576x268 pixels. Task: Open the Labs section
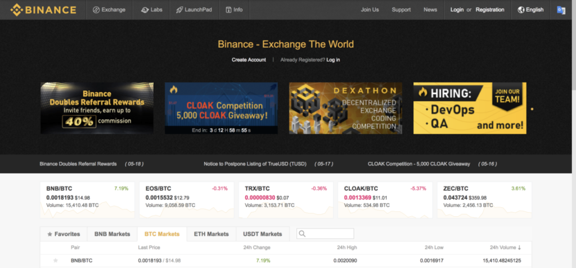145,10
